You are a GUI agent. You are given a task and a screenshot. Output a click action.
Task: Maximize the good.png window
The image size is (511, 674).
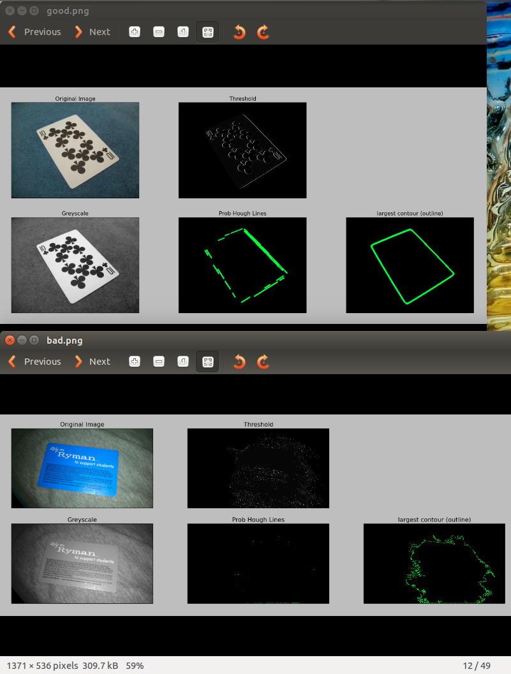point(34,11)
